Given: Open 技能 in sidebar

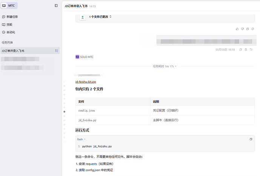Looking at the screenshot, I should click(x=7, y=24).
